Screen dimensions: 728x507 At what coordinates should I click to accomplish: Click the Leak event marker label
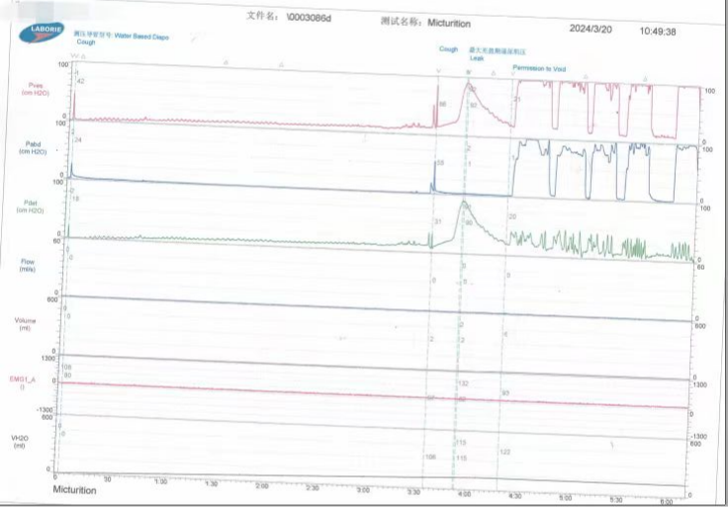pyautogui.click(x=477, y=58)
